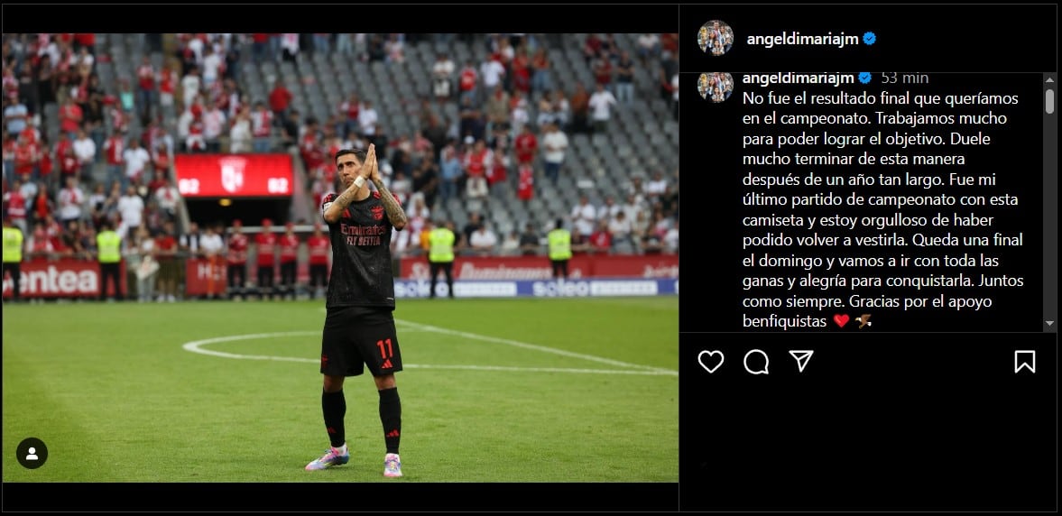1062x516 pixels.
Task: Open comments via the speech bubble icon
Action: [756, 362]
